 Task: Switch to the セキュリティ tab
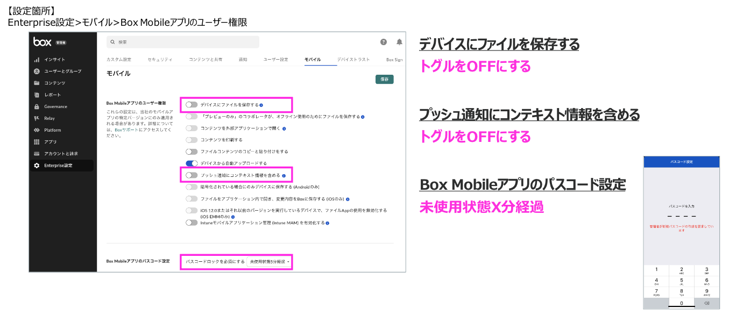pyautogui.click(x=160, y=60)
